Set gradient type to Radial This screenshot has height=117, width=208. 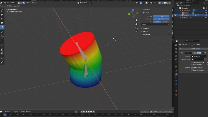165,22
